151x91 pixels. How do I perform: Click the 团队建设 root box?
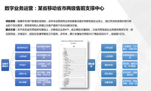point(91,65)
